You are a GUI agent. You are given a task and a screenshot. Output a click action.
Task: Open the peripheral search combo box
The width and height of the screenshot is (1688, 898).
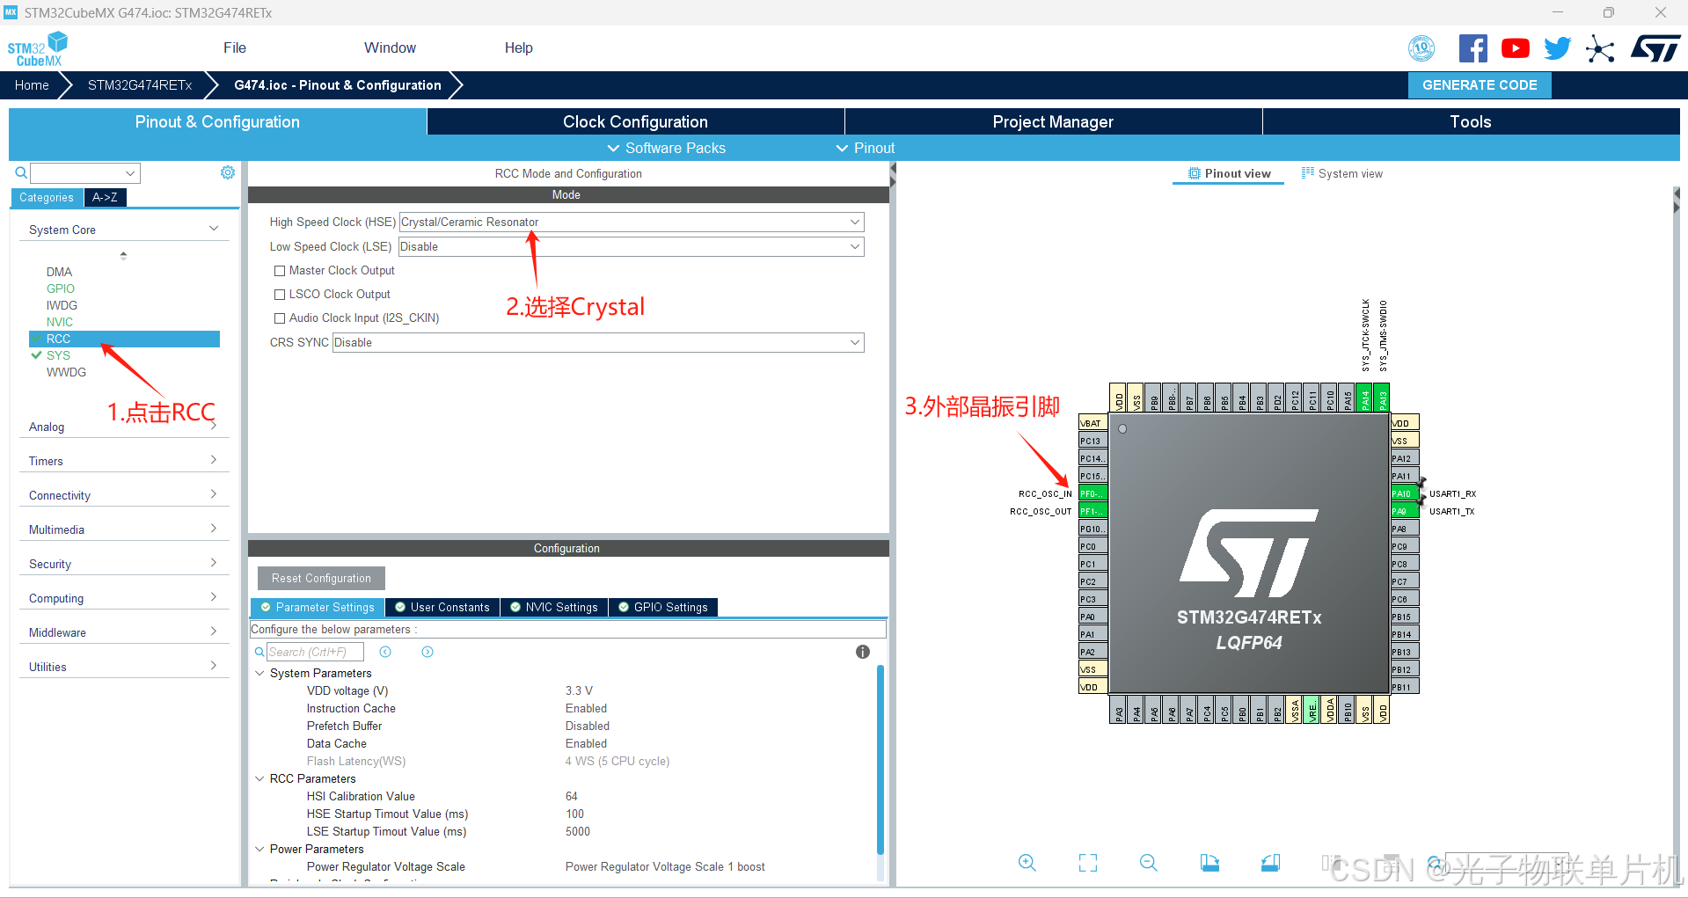click(85, 173)
